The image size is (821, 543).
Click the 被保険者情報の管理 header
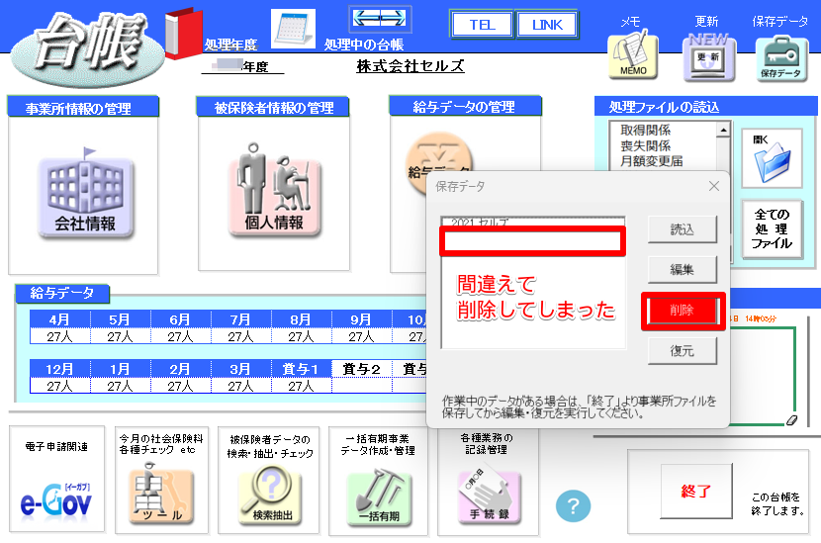coord(273,108)
